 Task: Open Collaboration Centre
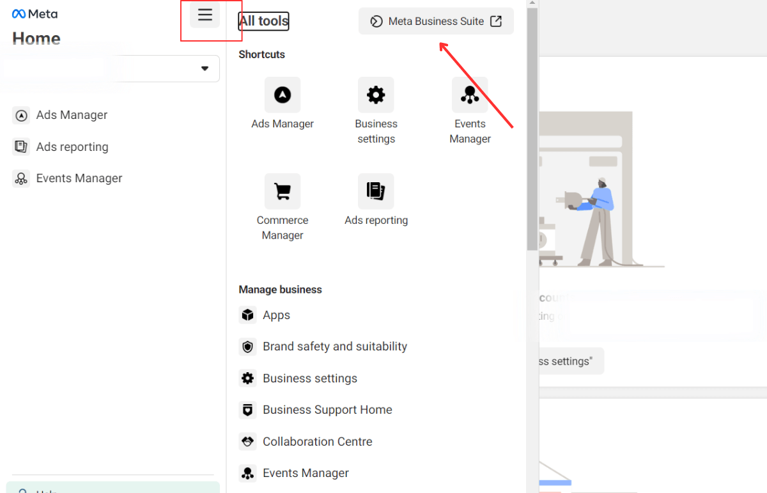tap(317, 441)
